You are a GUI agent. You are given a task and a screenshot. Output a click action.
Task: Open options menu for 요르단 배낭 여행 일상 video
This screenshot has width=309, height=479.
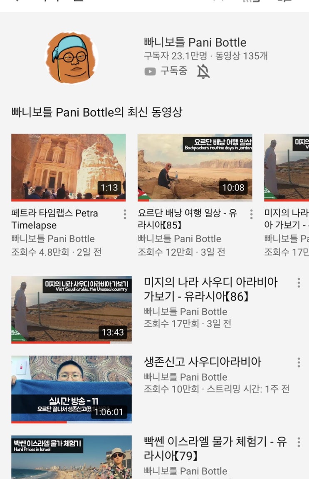pos(251,214)
